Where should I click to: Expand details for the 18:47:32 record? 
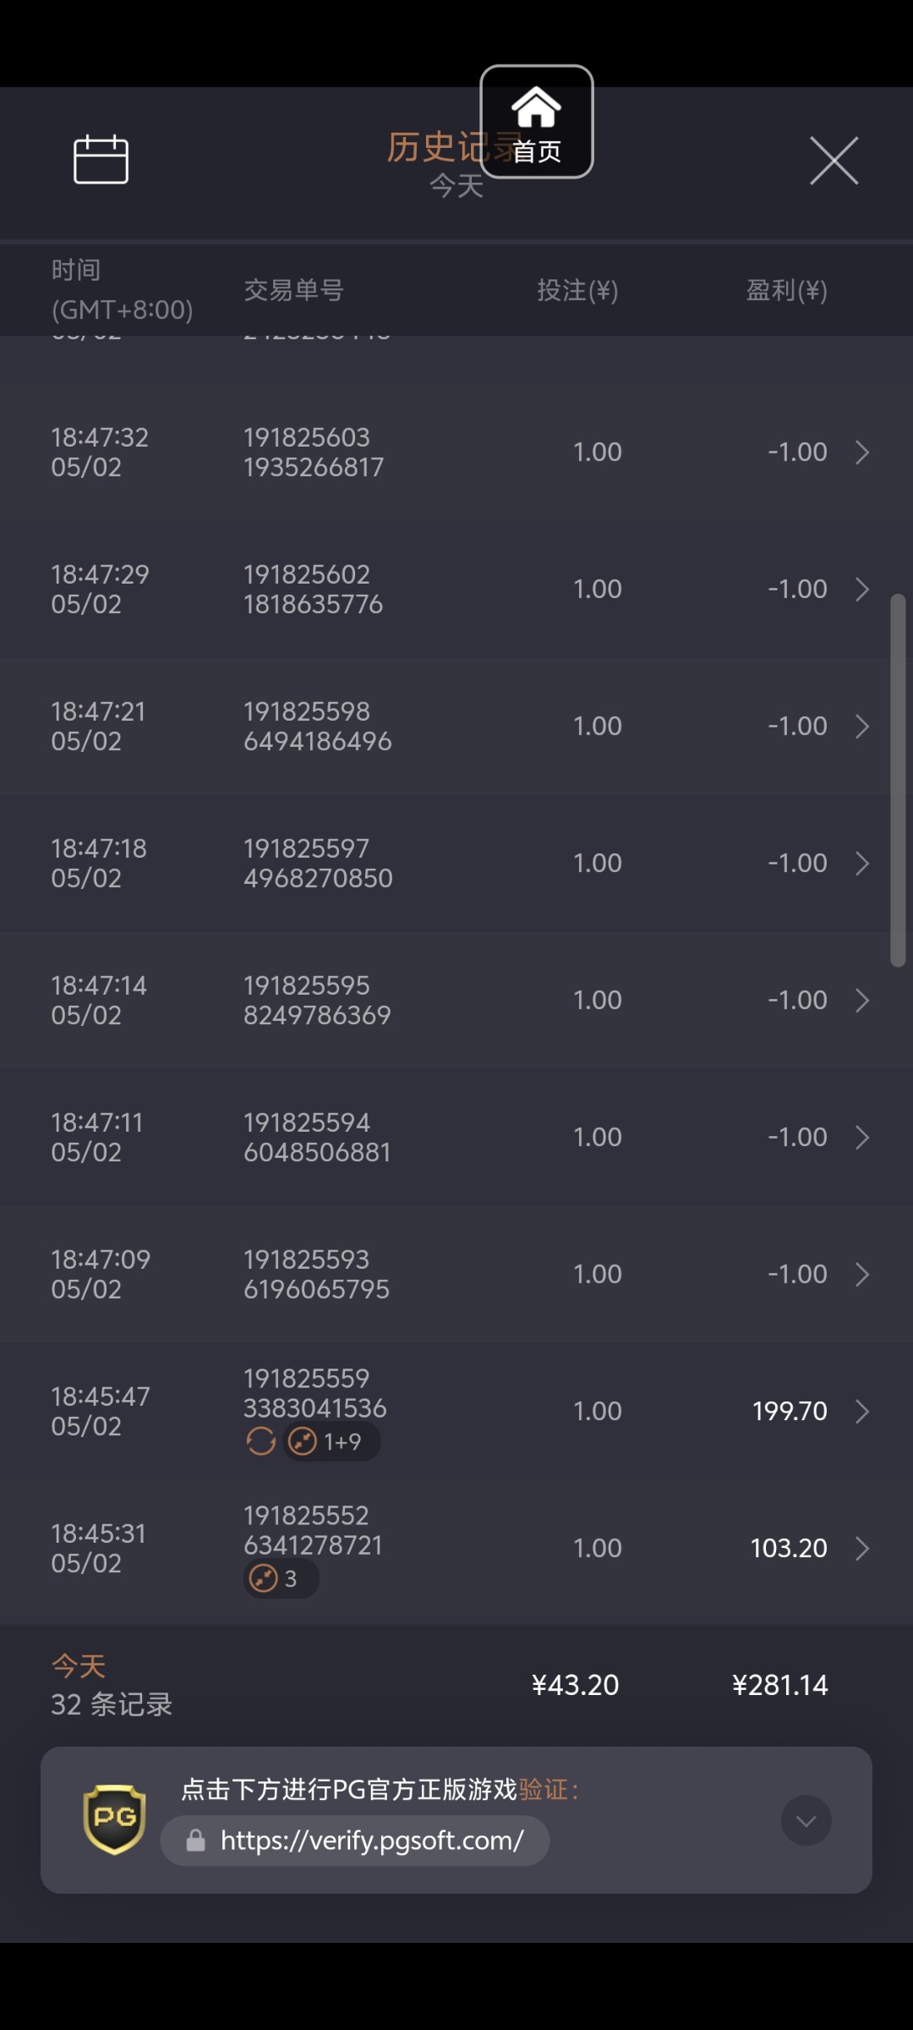(x=861, y=453)
